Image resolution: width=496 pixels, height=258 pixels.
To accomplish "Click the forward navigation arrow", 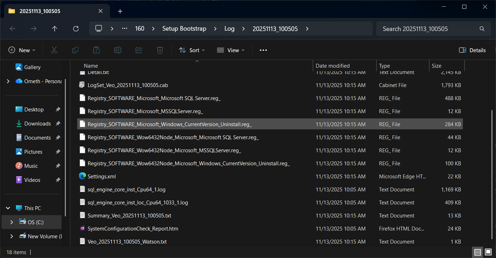I will click(34, 29).
